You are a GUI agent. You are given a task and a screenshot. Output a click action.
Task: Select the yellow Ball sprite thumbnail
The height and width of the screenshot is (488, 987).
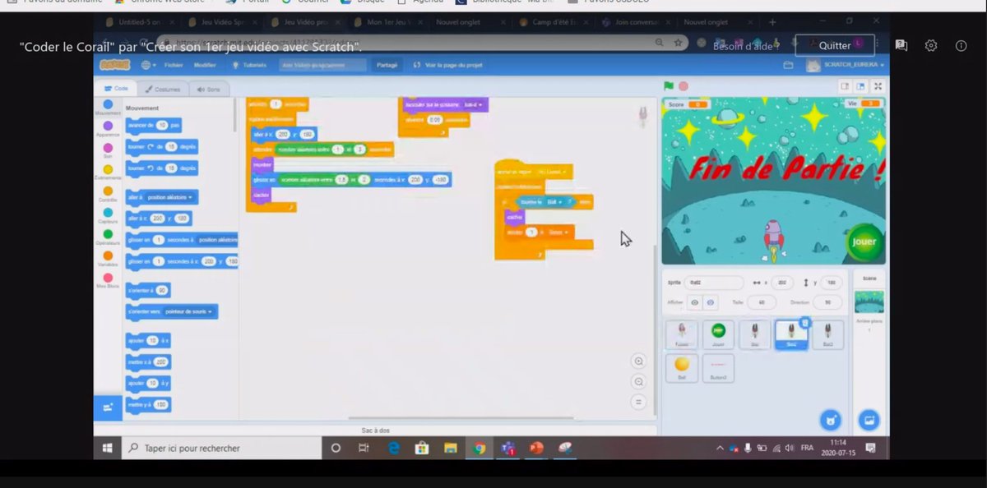point(682,368)
